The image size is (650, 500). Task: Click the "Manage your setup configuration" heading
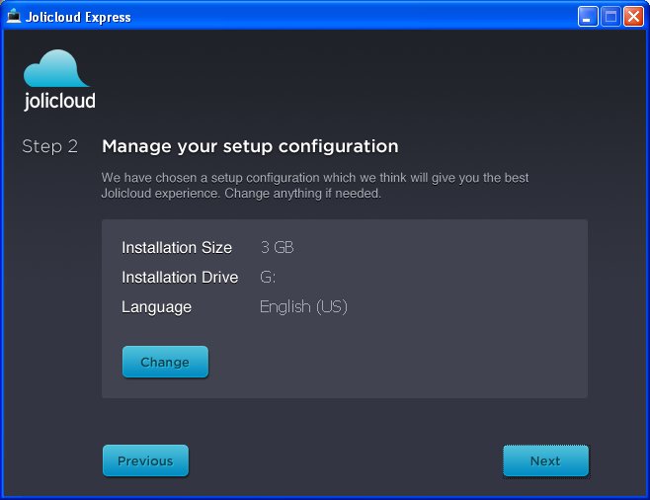click(x=250, y=146)
